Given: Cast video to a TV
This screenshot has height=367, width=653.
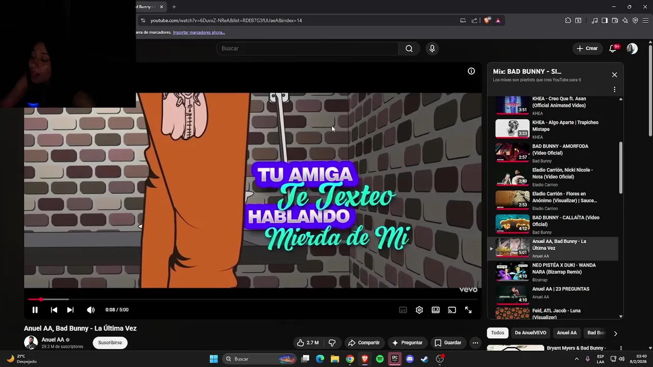Looking at the screenshot, I should point(452,310).
